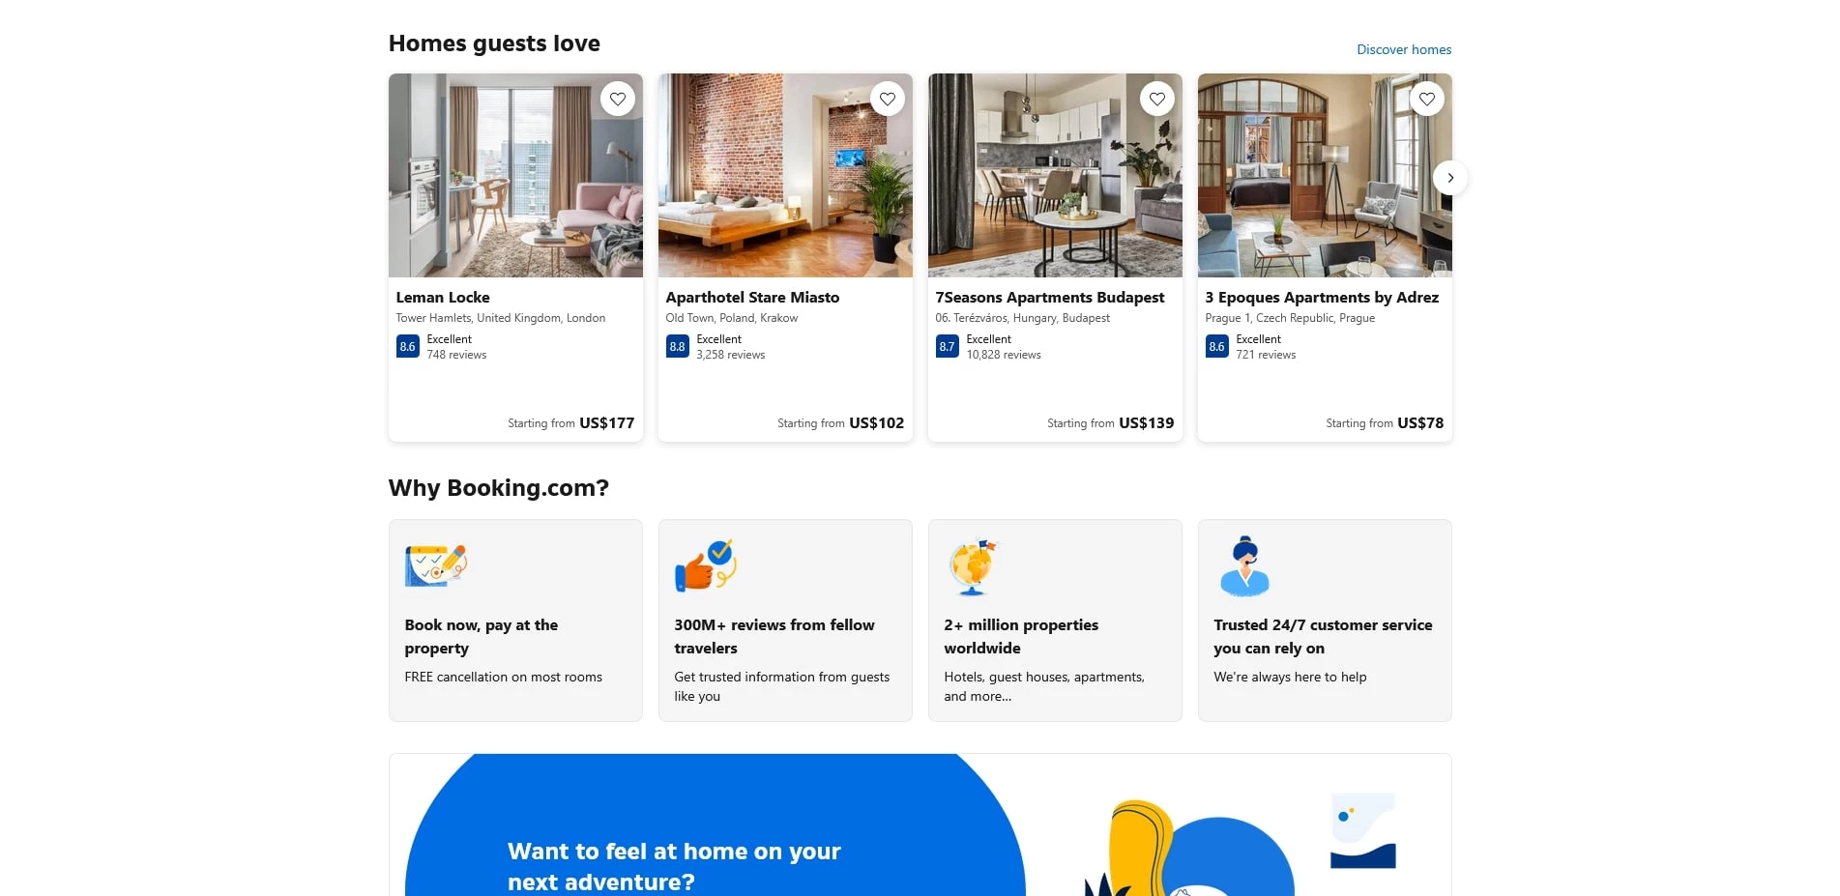Click the 3 Epoques Apartments photo
This screenshot has height=896, width=1840.
tap(1324, 175)
